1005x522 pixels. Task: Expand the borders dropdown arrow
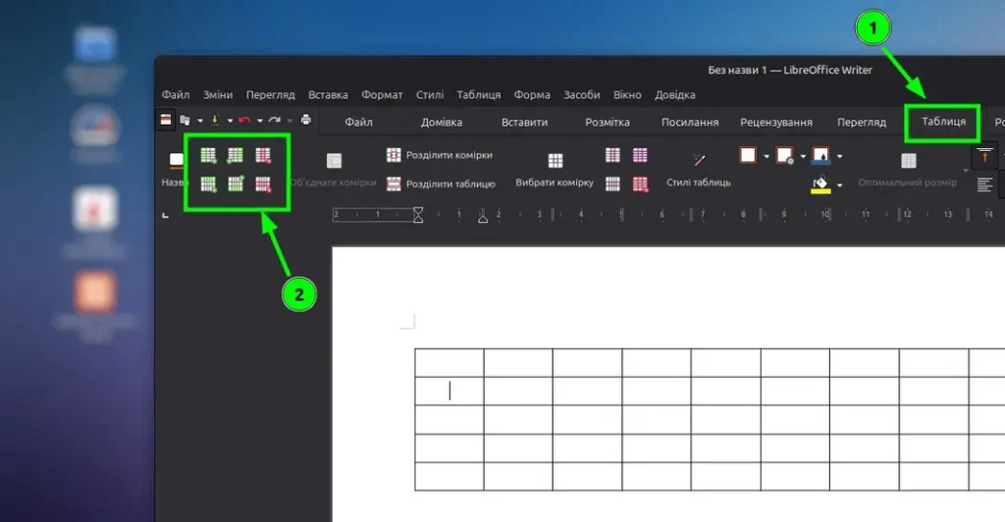point(767,156)
